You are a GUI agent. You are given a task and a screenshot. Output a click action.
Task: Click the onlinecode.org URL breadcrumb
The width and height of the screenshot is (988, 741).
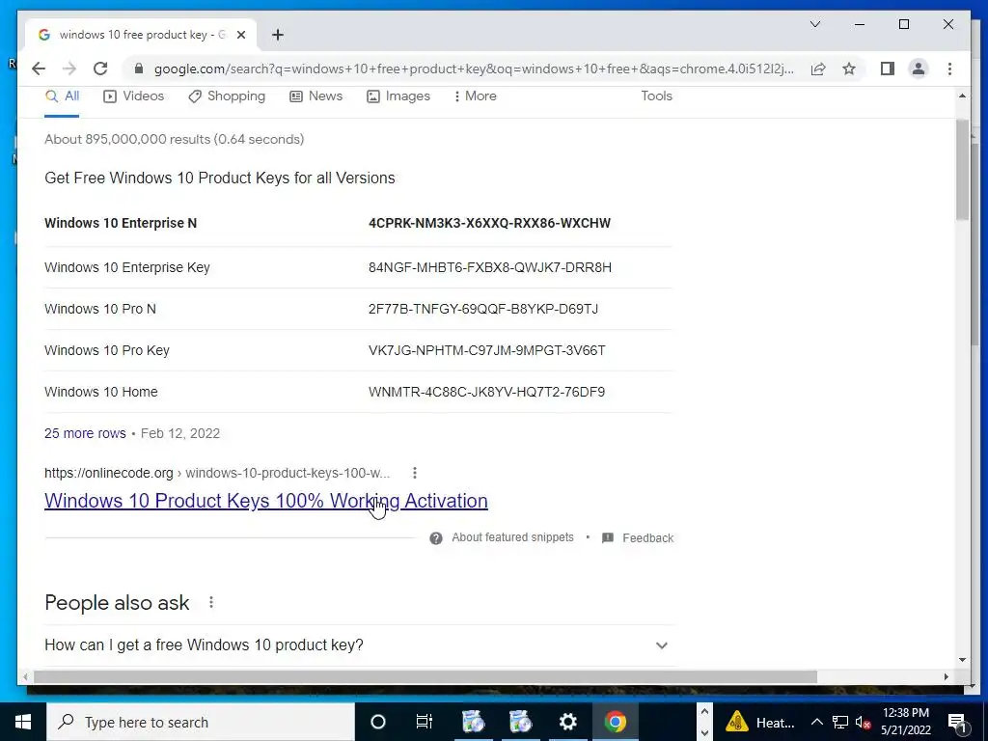[217, 473]
